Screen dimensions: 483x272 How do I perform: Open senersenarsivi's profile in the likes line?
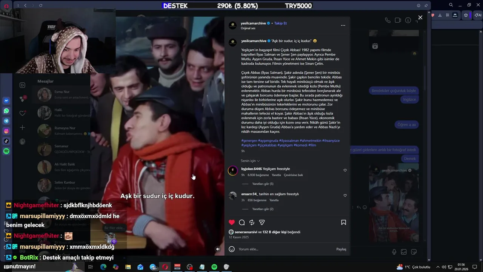246,232
